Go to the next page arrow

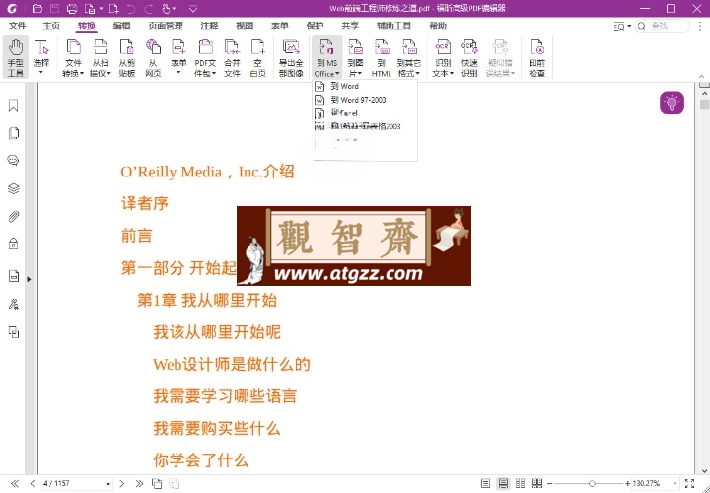click(122, 484)
